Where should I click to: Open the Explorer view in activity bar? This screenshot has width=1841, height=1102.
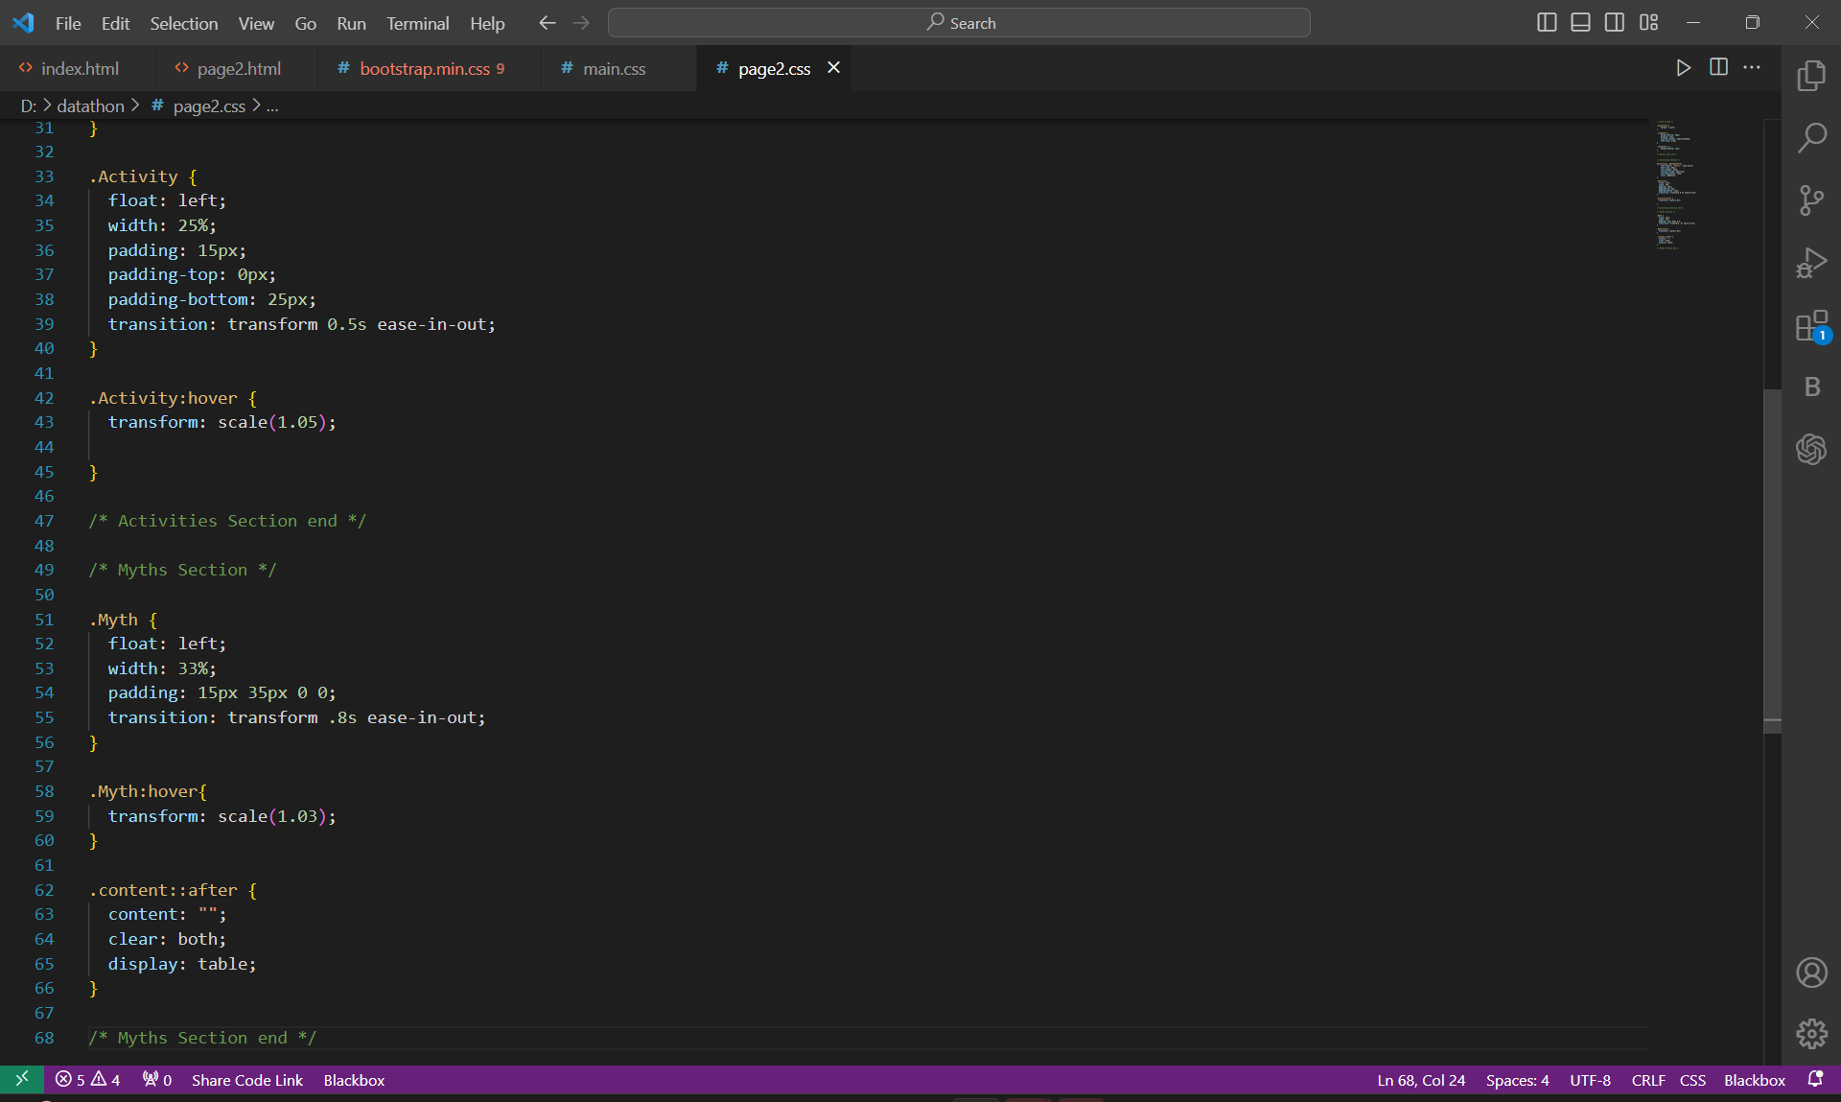(x=1811, y=76)
